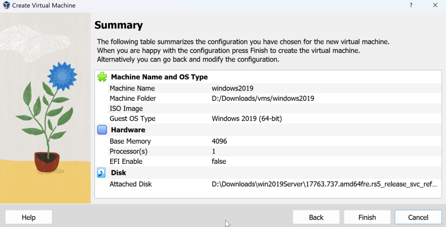Click the value 'windows2019'
The image size is (446, 227).
tap(233, 88)
